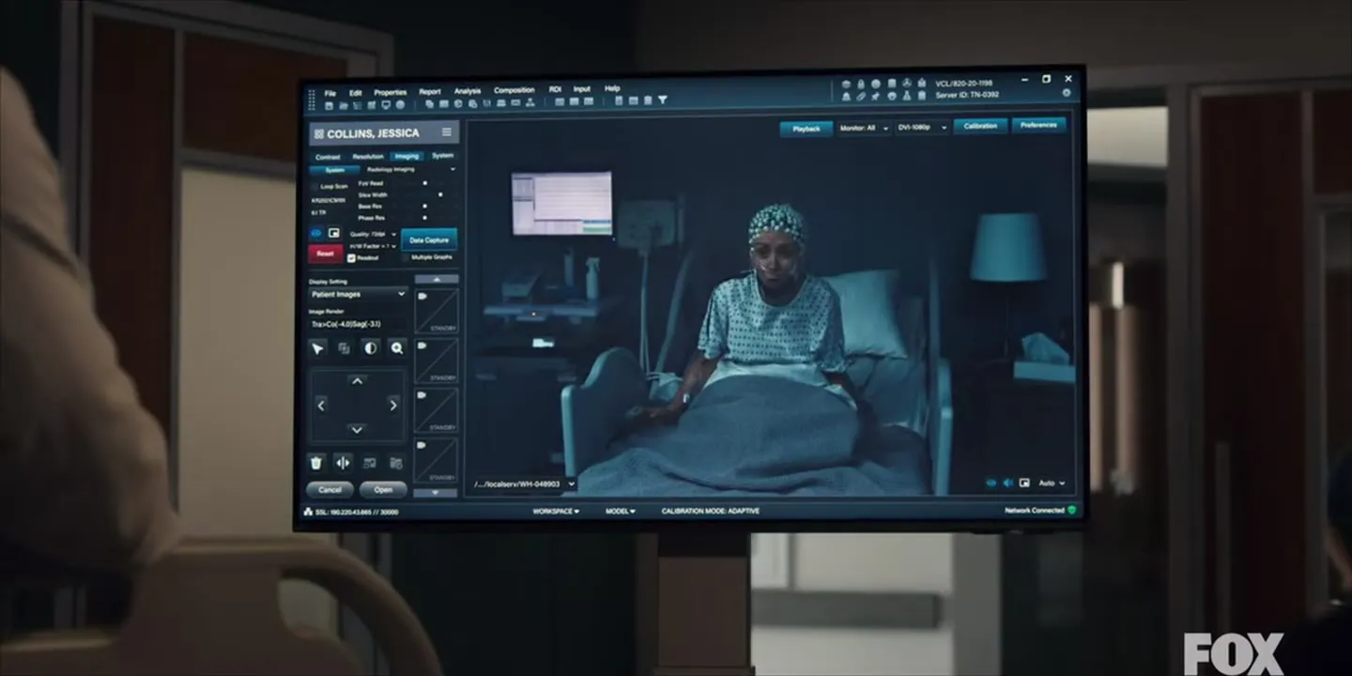Expand the Monitor: All dropdown

864,128
